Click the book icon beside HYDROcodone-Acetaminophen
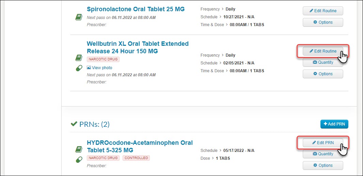 [79, 150]
